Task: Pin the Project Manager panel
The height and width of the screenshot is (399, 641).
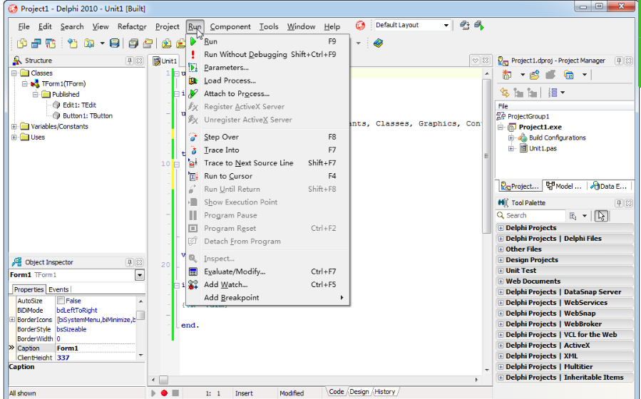Action: [x=619, y=61]
